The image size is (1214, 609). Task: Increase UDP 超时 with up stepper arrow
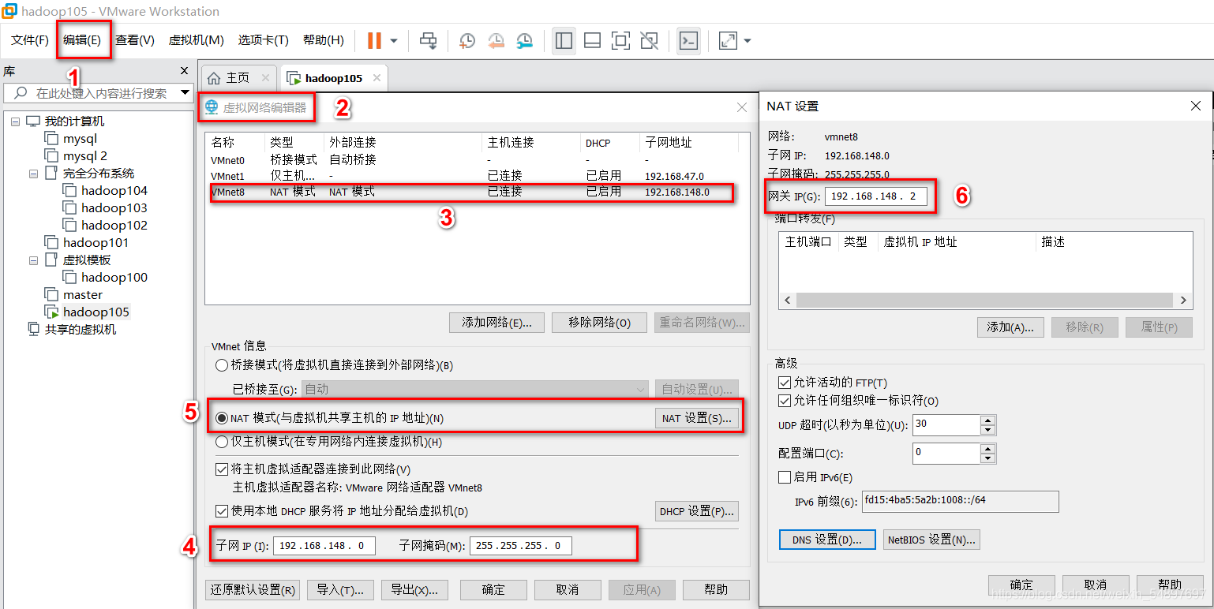coord(988,420)
